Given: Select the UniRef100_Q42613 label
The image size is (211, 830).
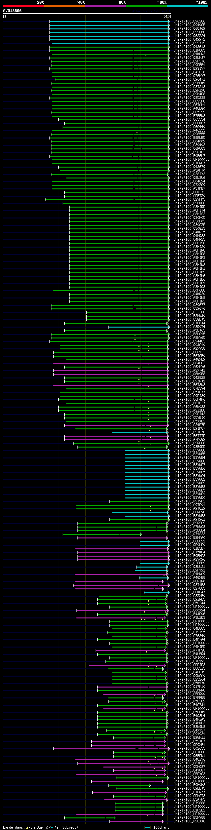Looking at the screenshot, I should (189, 47).
